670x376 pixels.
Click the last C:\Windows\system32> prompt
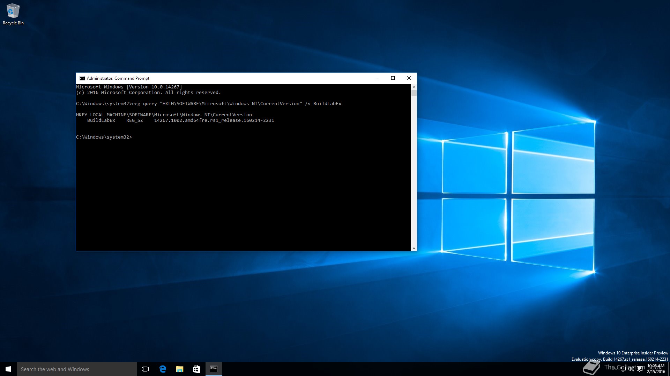click(x=104, y=137)
